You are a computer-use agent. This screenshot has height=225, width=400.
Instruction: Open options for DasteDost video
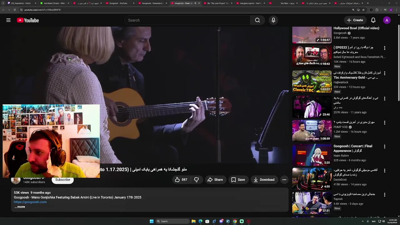coord(385,171)
